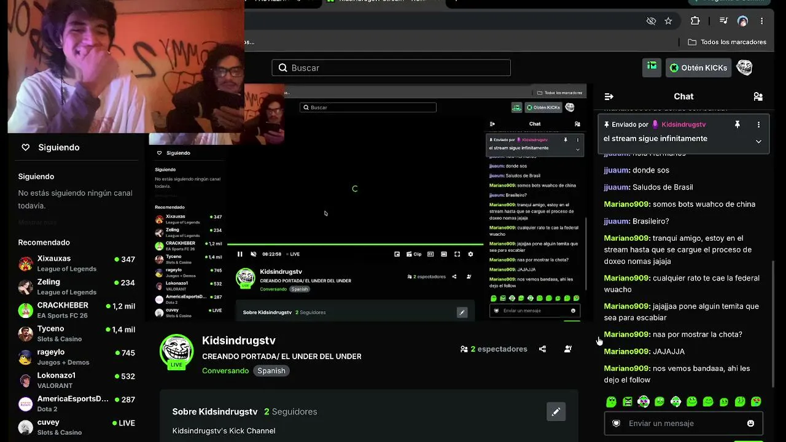Open the chat users list icon

click(758, 96)
